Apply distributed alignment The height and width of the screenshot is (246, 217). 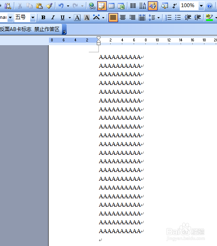coord(142,18)
